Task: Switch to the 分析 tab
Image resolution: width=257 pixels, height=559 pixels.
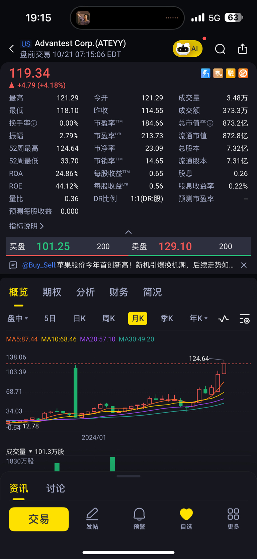Action: pos(85,292)
